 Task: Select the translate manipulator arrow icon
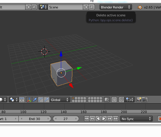[35, 100]
